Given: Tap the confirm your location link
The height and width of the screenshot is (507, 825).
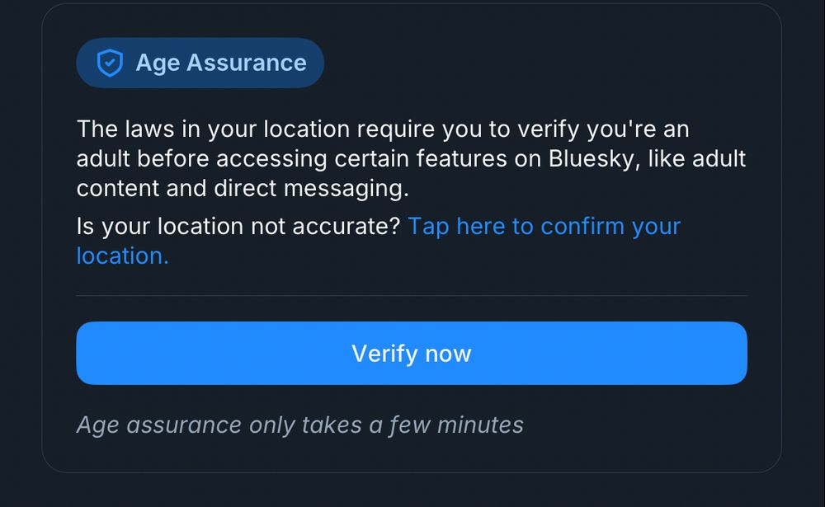Looking at the screenshot, I should [544, 227].
